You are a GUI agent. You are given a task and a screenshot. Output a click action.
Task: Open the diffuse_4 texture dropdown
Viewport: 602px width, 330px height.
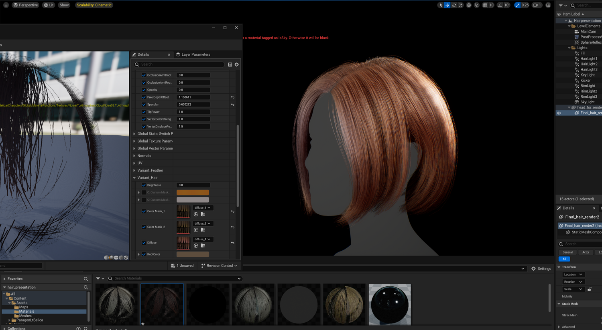tap(202, 239)
